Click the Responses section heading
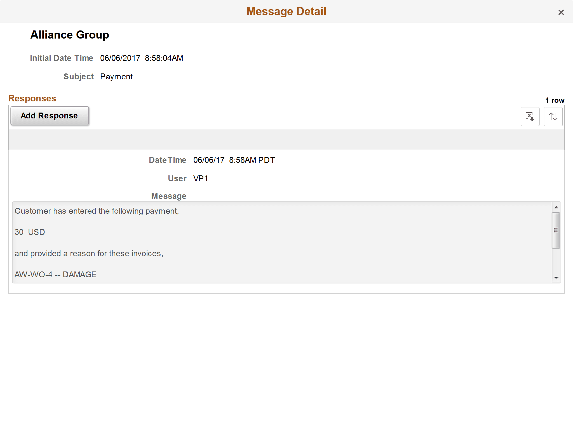The width and height of the screenshot is (573, 429). coord(32,98)
